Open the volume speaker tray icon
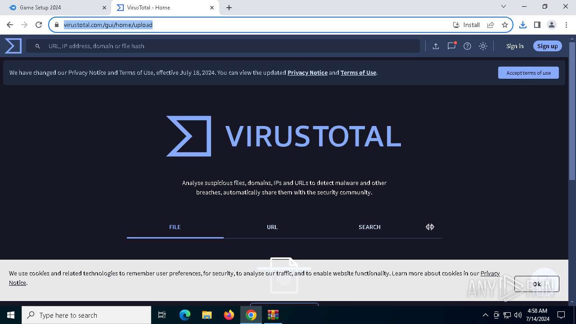576x324 pixels. pyautogui.click(x=517, y=315)
